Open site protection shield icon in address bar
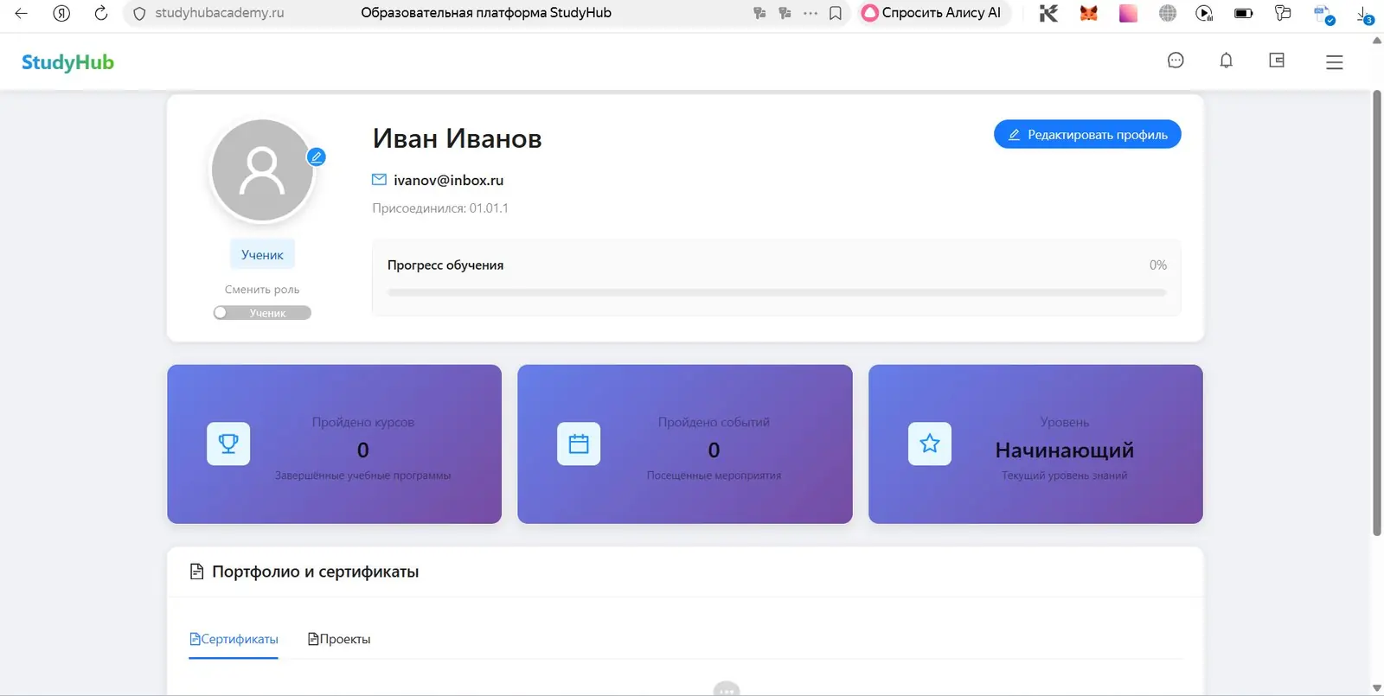This screenshot has height=696, width=1384. tap(139, 14)
